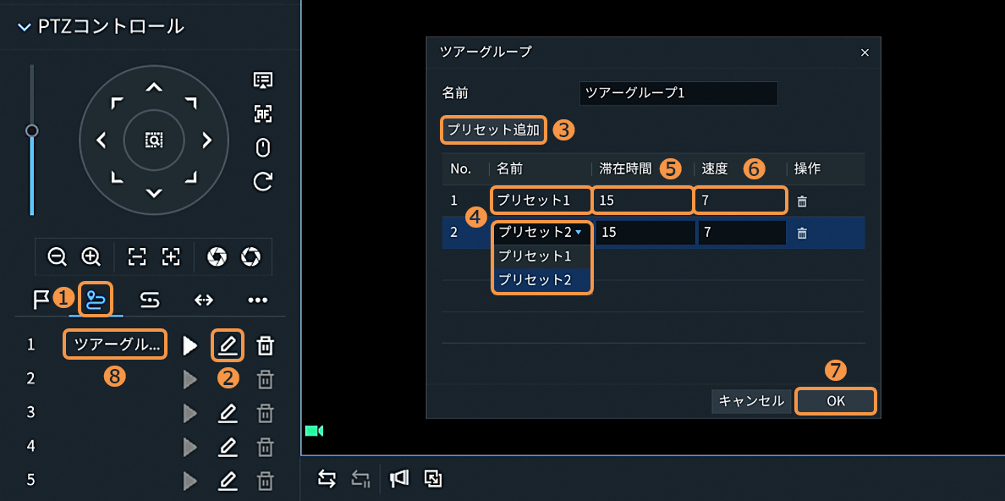Viewport: 1005px width, 501px height.
Task: Click the megaphone broadcast icon
Action: click(398, 479)
